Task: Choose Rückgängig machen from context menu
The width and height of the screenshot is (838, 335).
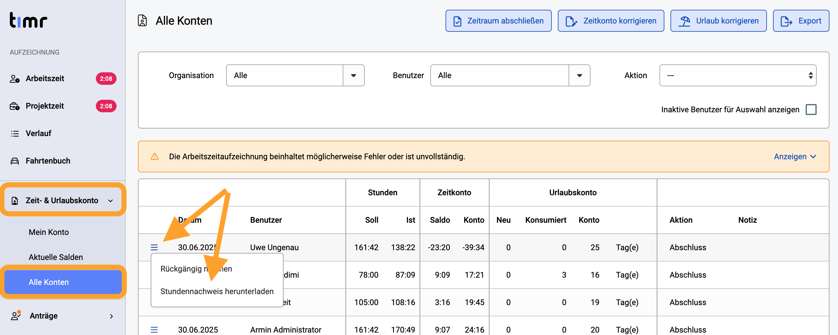Action: pyautogui.click(x=196, y=269)
